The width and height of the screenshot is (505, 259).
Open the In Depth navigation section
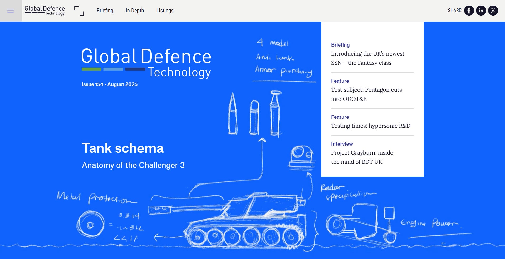click(135, 11)
